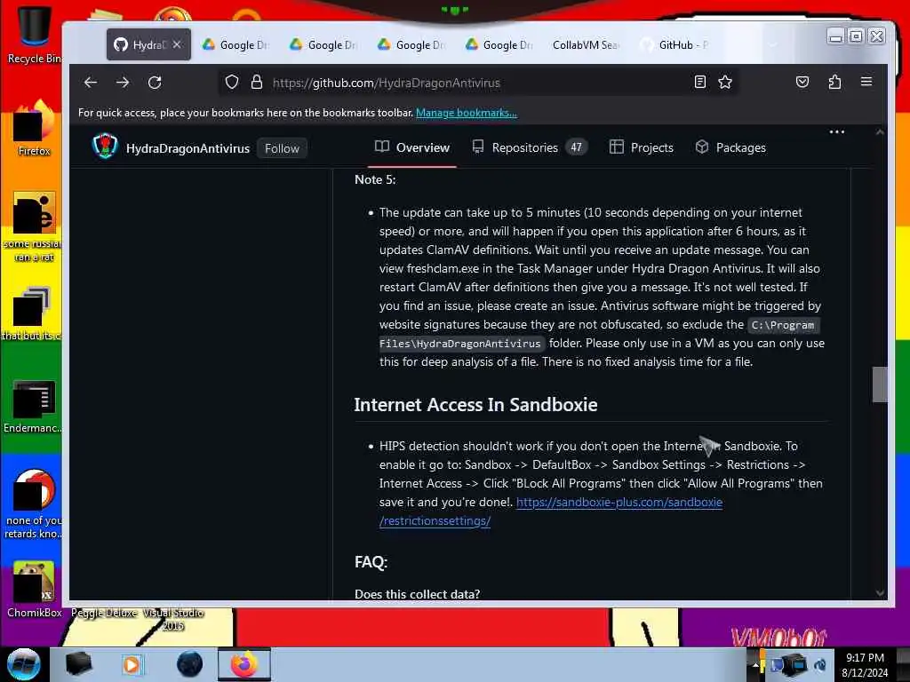
Task: Click the HydraDragonAntivirus profile name
Action: [x=188, y=148]
